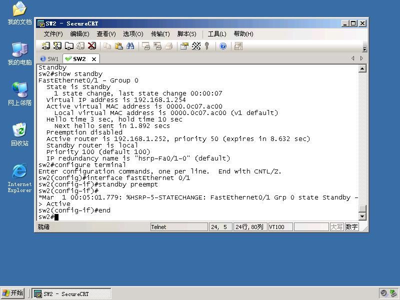This screenshot has width=400, height=300.
Task: Click the Print Selection icon
Action: point(157,46)
